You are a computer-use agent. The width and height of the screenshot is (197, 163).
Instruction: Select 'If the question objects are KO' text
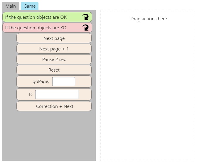click(36, 28)
